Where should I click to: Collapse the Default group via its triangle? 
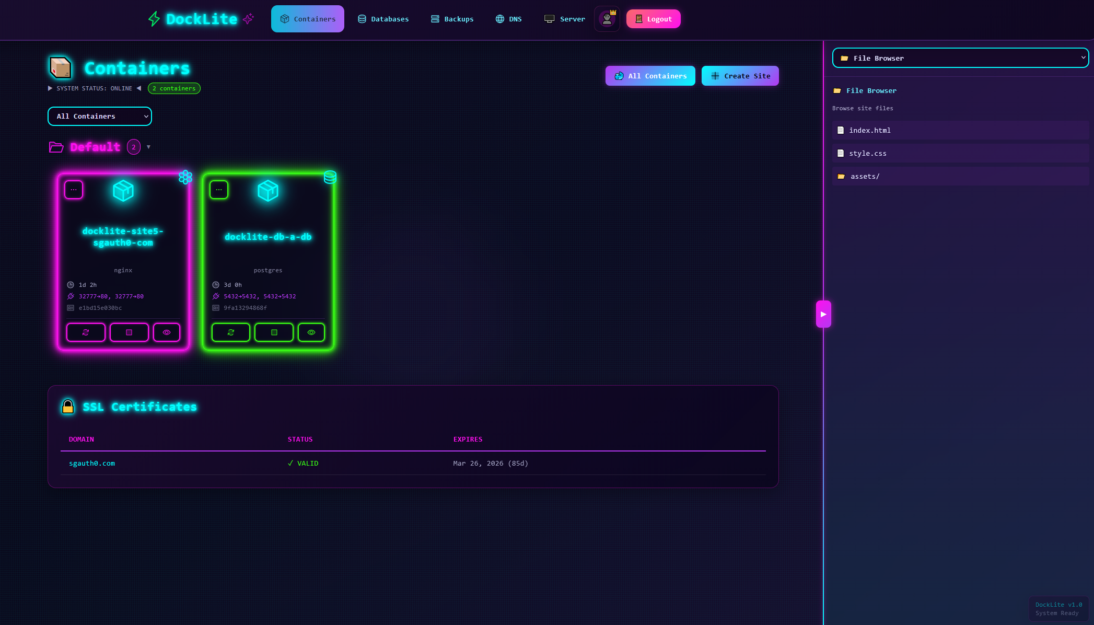(148, 147)
